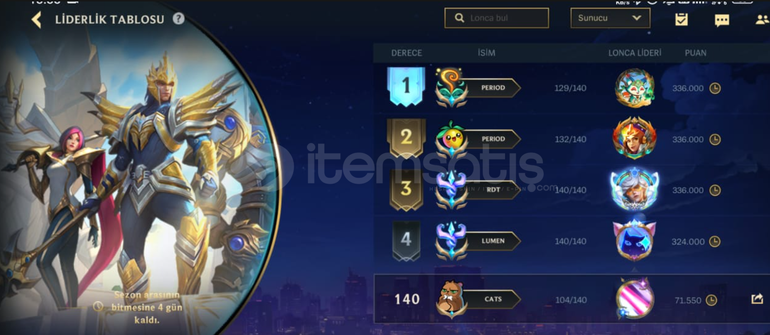
Task: Click the orange fruit emblem of rank 2
Action: pyautogui.click(x=451, y=139)
